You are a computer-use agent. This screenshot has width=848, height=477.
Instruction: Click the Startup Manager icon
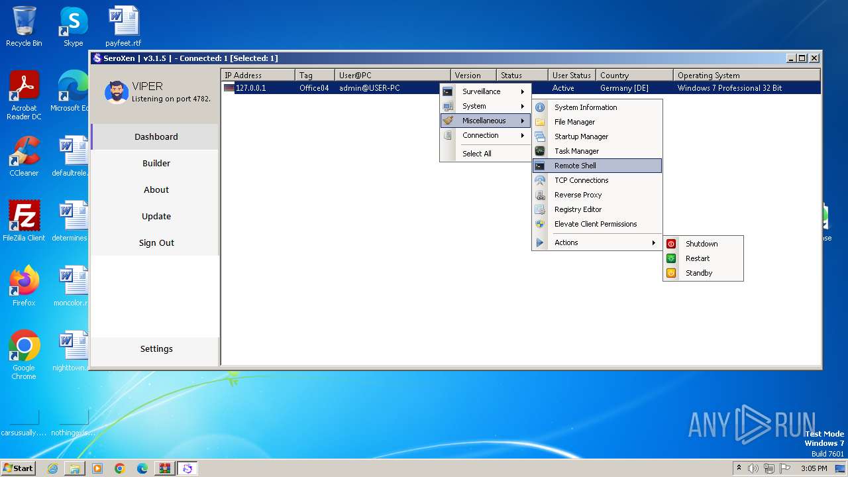(x=540, y=136)
